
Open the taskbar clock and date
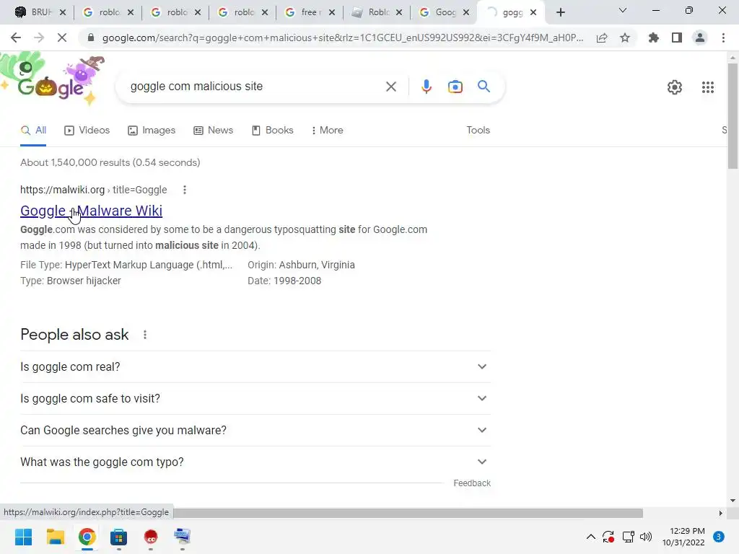(683, 537)
